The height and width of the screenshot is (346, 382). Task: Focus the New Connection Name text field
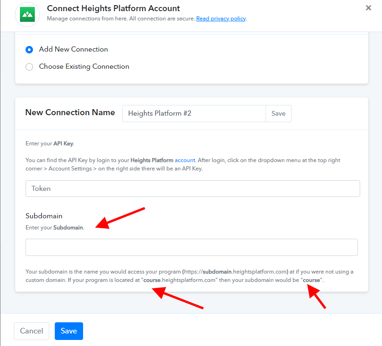[194, 113]
